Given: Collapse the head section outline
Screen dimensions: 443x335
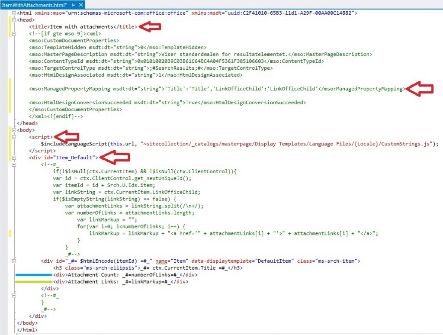Looking at the screenshot, I should tap(14, 20).
